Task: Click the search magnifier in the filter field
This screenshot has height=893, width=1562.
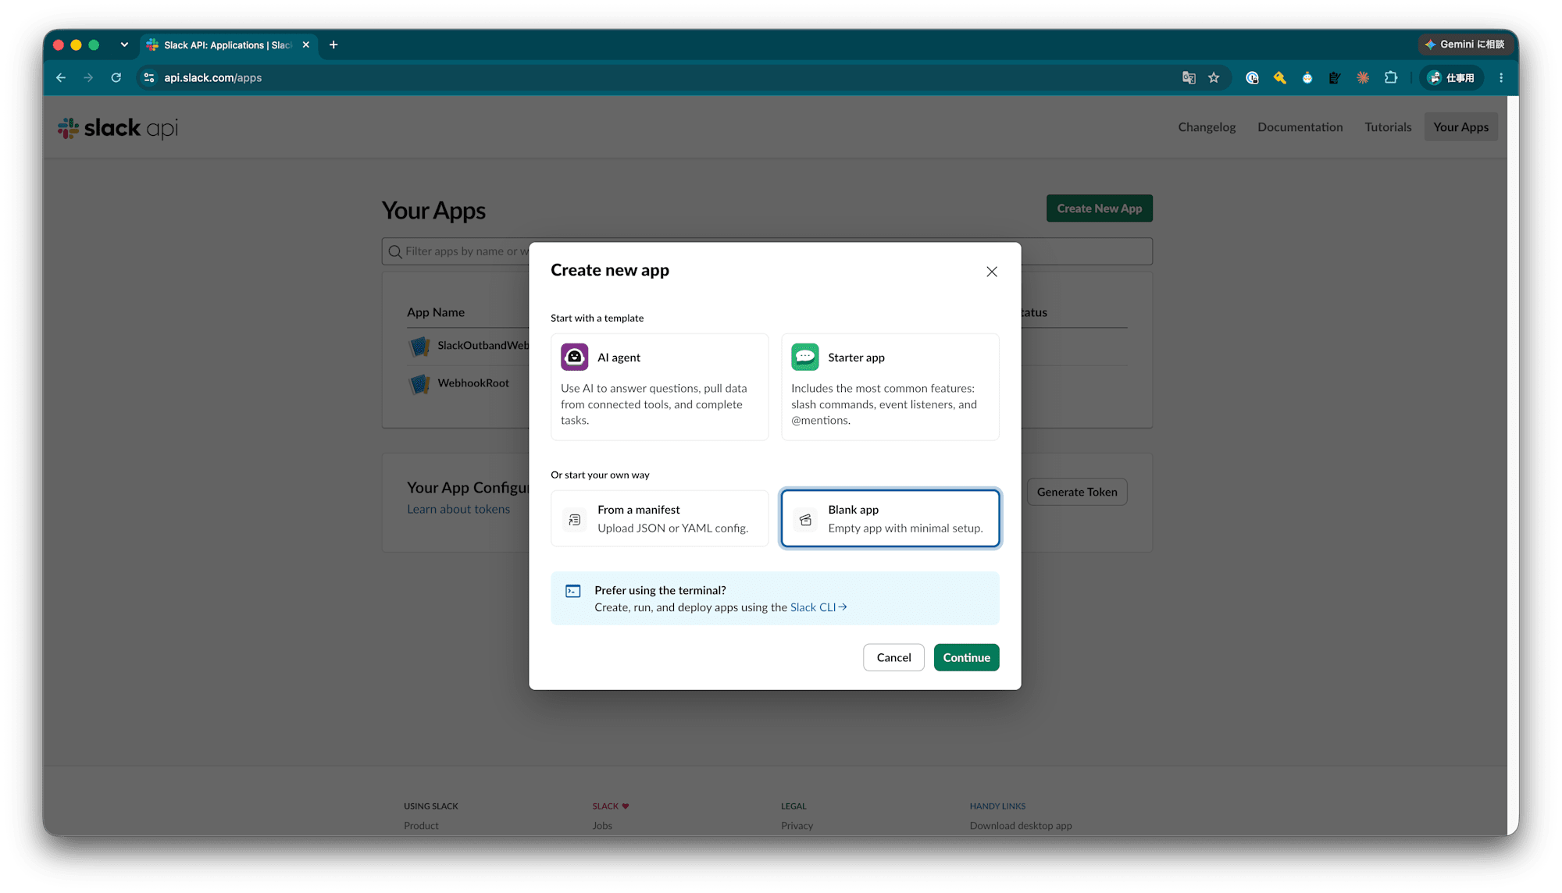Action: 395,251
